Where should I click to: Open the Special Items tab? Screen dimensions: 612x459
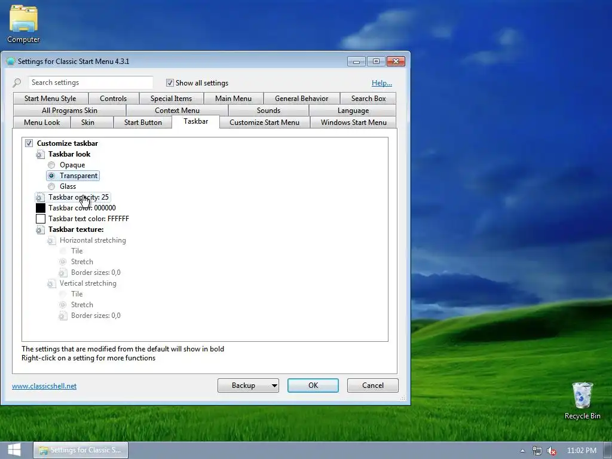(172, 99)
